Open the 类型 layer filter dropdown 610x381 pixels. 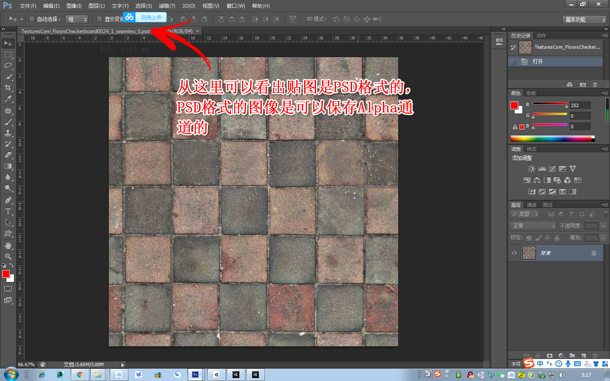[525, 214]
